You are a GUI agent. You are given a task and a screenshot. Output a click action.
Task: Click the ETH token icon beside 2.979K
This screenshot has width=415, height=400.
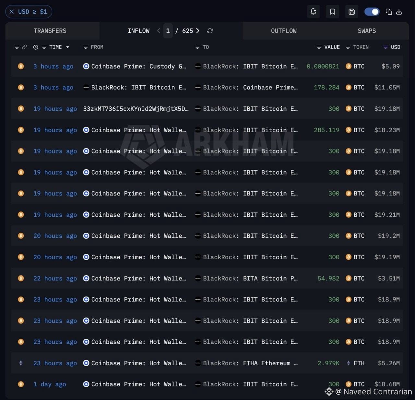coord(349,363)
